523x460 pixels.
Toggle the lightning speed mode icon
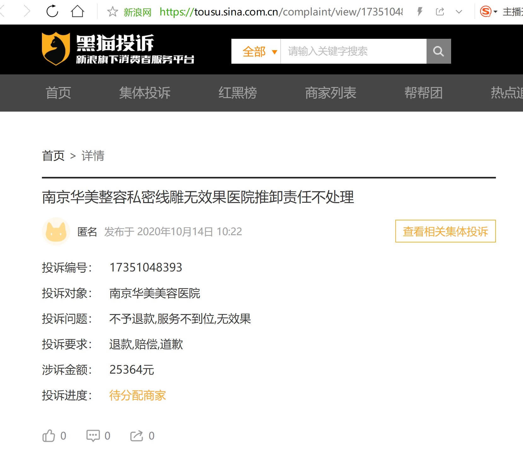click(420, 12)
